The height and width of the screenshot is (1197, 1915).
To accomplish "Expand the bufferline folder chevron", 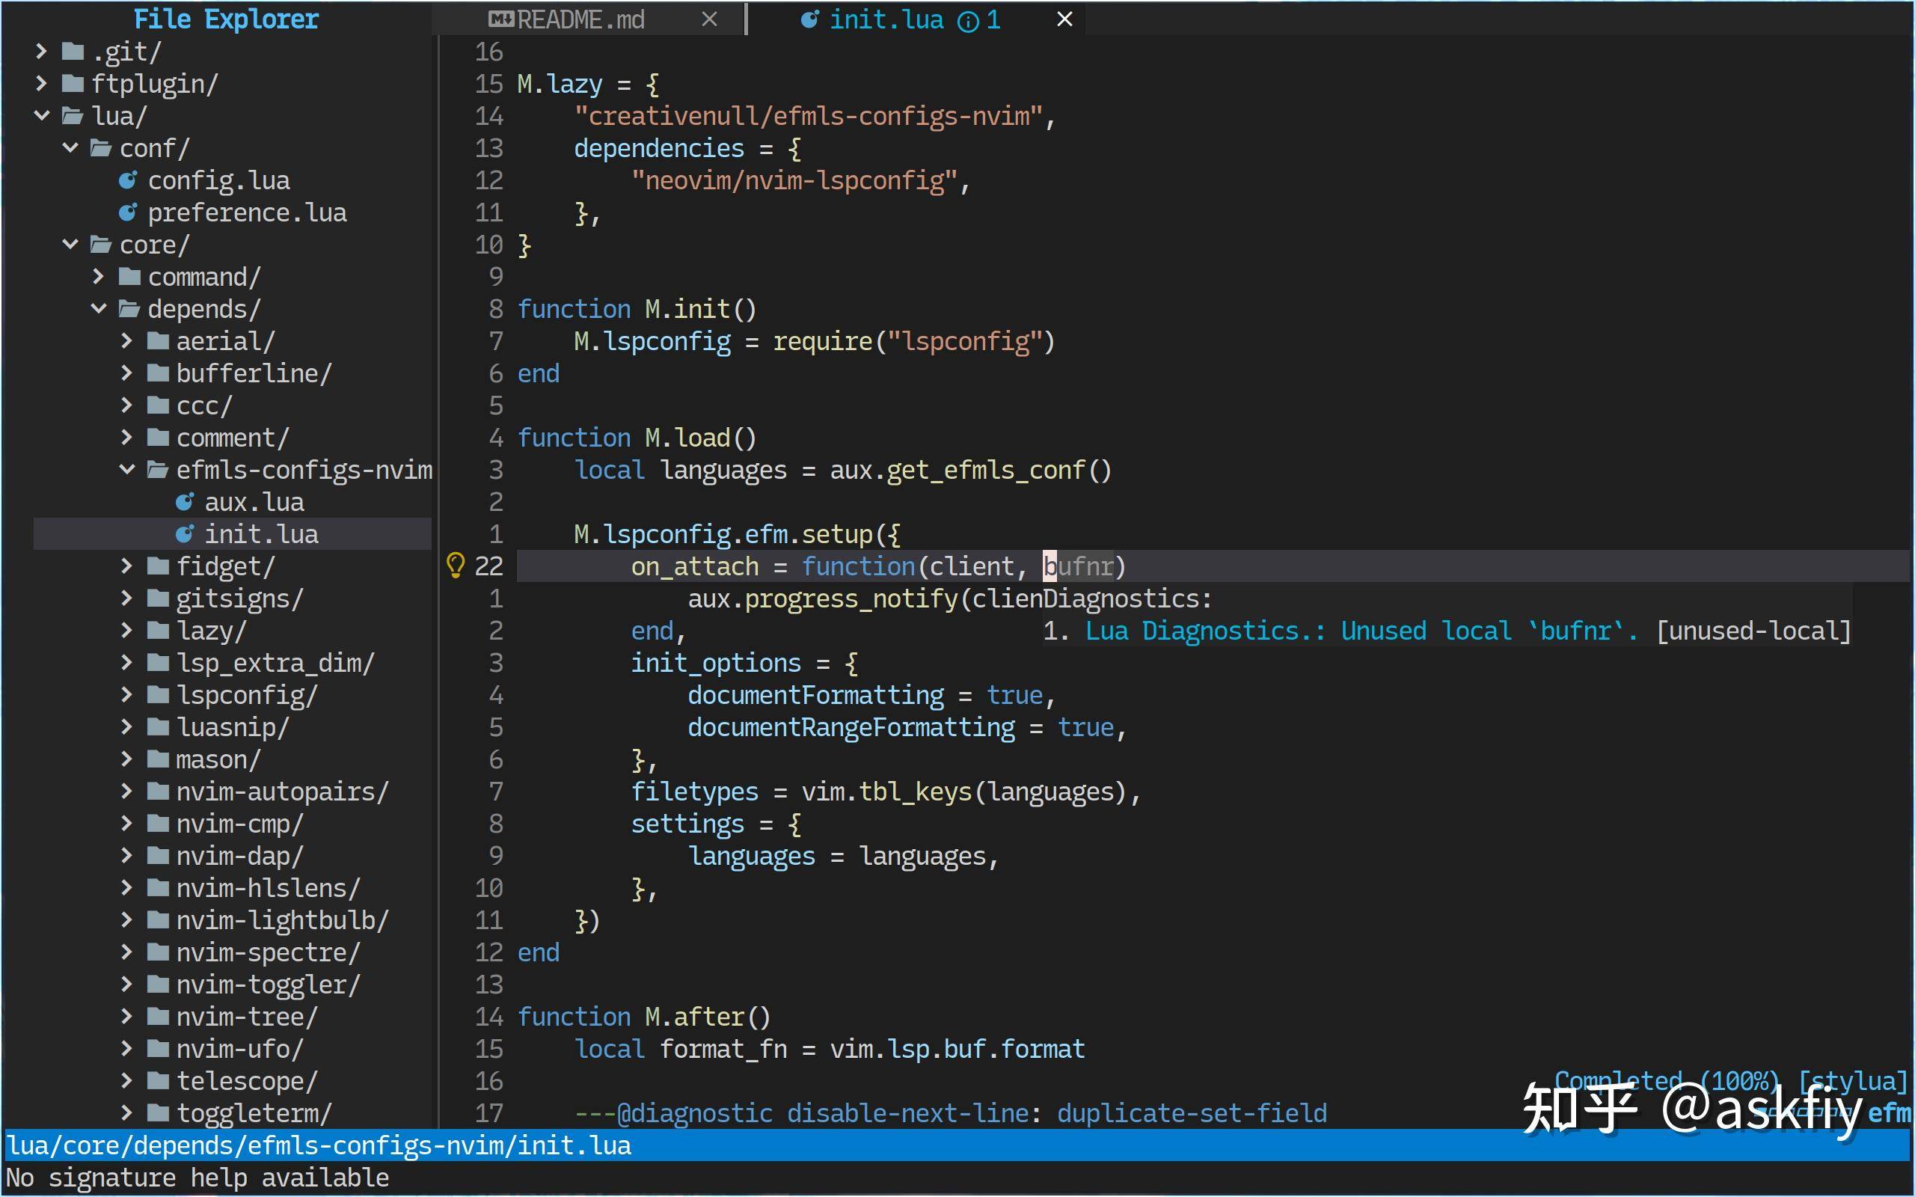I will pyautogui.click(x=127, y=373).
